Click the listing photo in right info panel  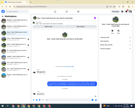click(x=116, y=19)
